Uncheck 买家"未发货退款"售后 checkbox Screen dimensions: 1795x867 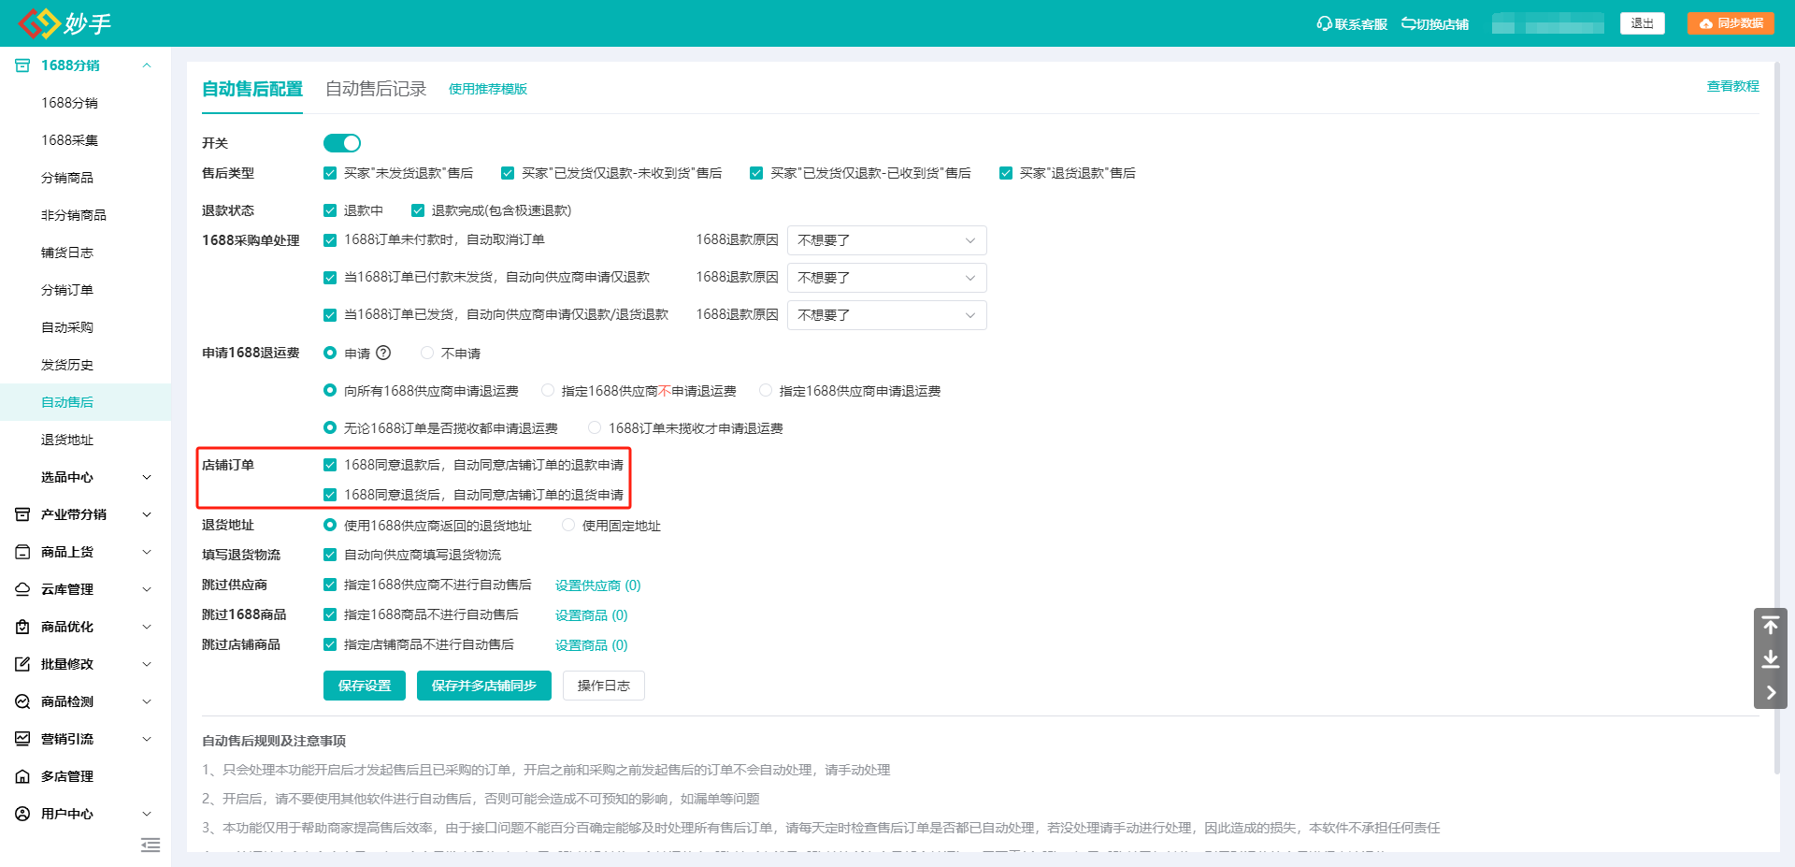[x=330, y=173]
